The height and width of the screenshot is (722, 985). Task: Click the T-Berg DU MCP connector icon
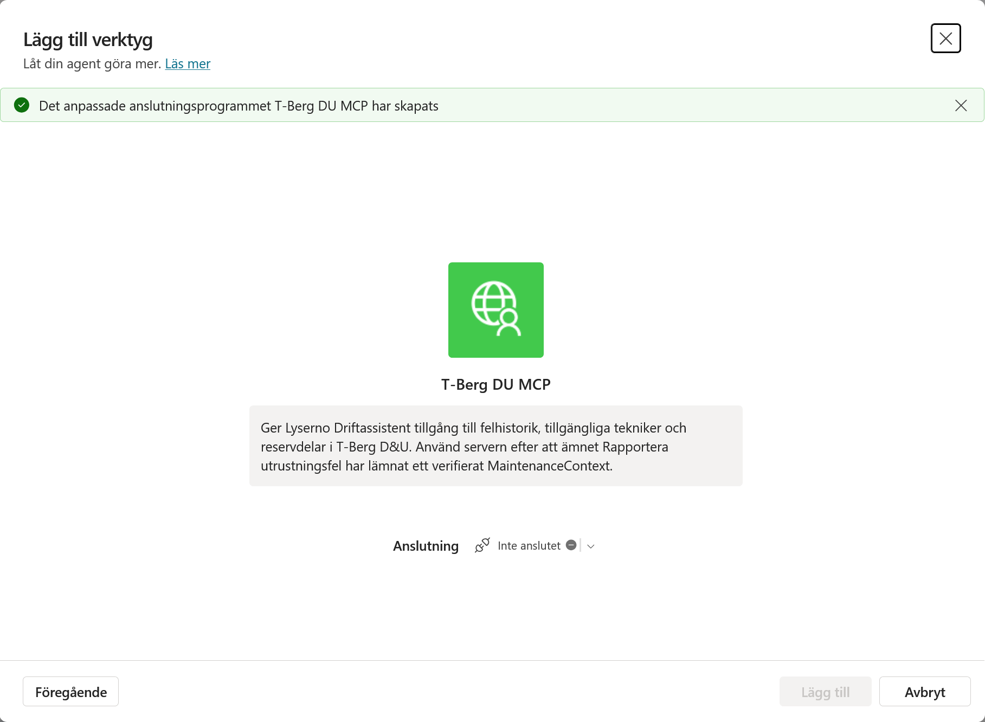(495, 310)
